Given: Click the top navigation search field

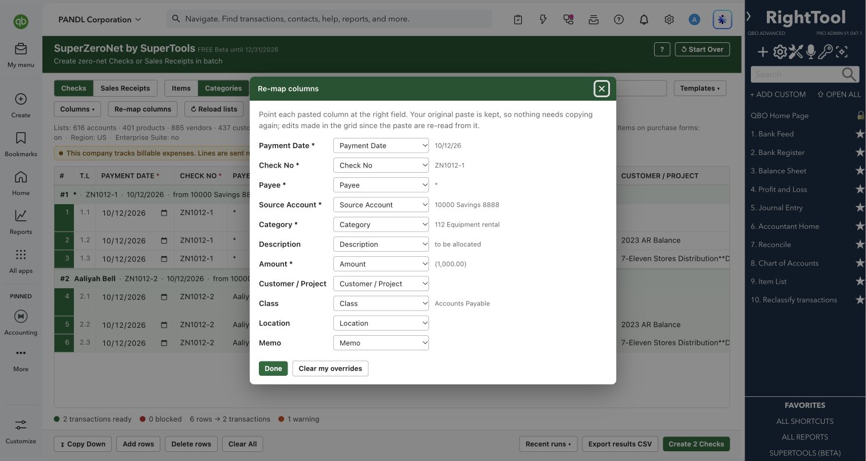Looking at the screenshot, I should [x=329, y=19].
